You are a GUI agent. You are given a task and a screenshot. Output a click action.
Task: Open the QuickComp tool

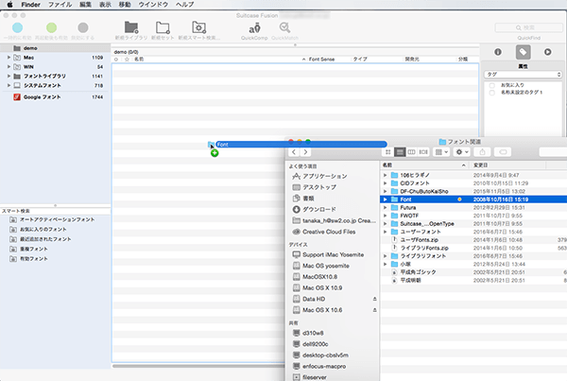[x=254, y=27]
